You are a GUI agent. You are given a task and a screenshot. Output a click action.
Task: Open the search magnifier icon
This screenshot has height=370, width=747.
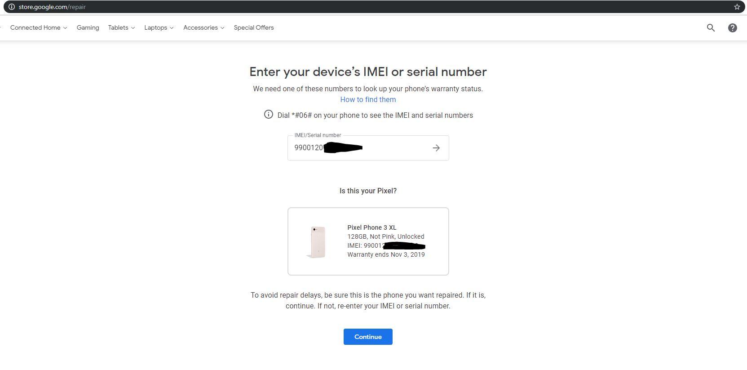pyautogui.click(x=711, y=28)
